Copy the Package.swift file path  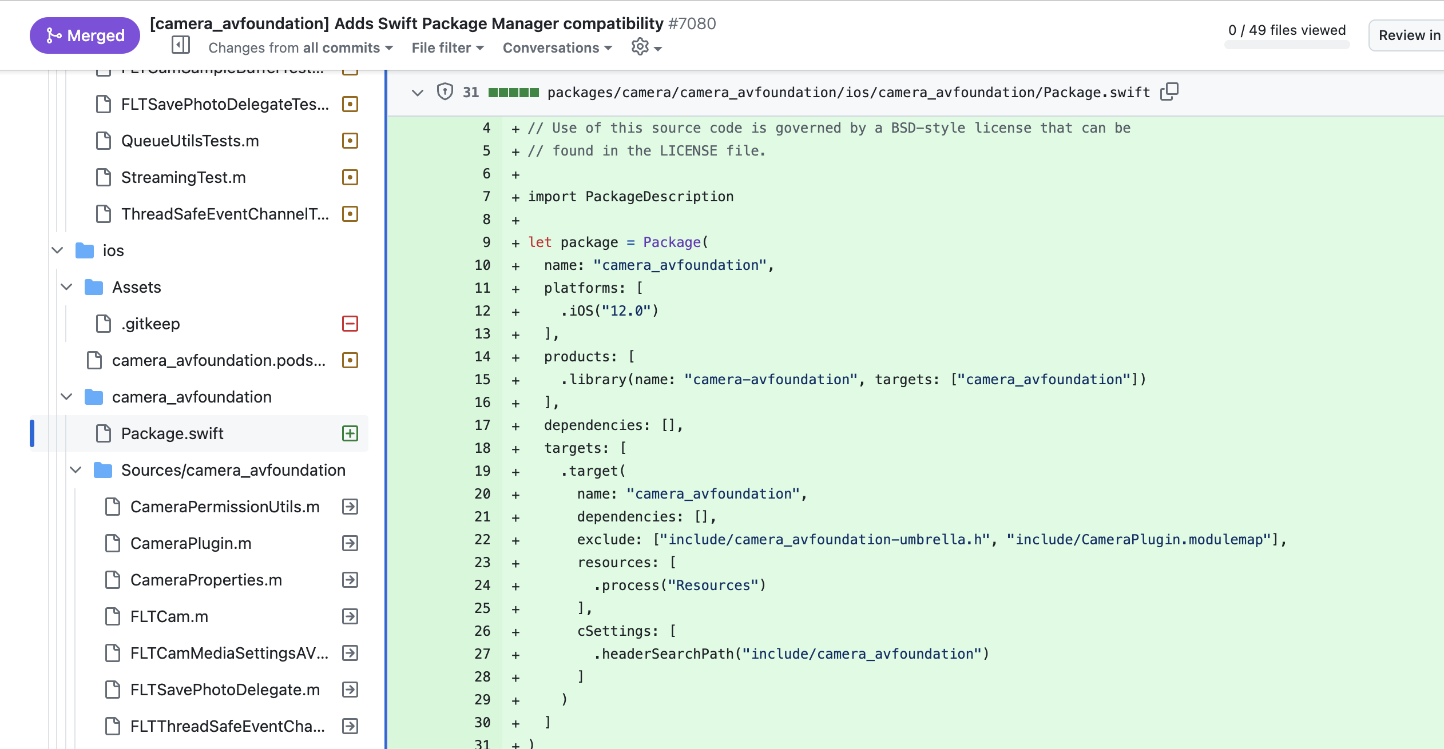[1169, 91]
